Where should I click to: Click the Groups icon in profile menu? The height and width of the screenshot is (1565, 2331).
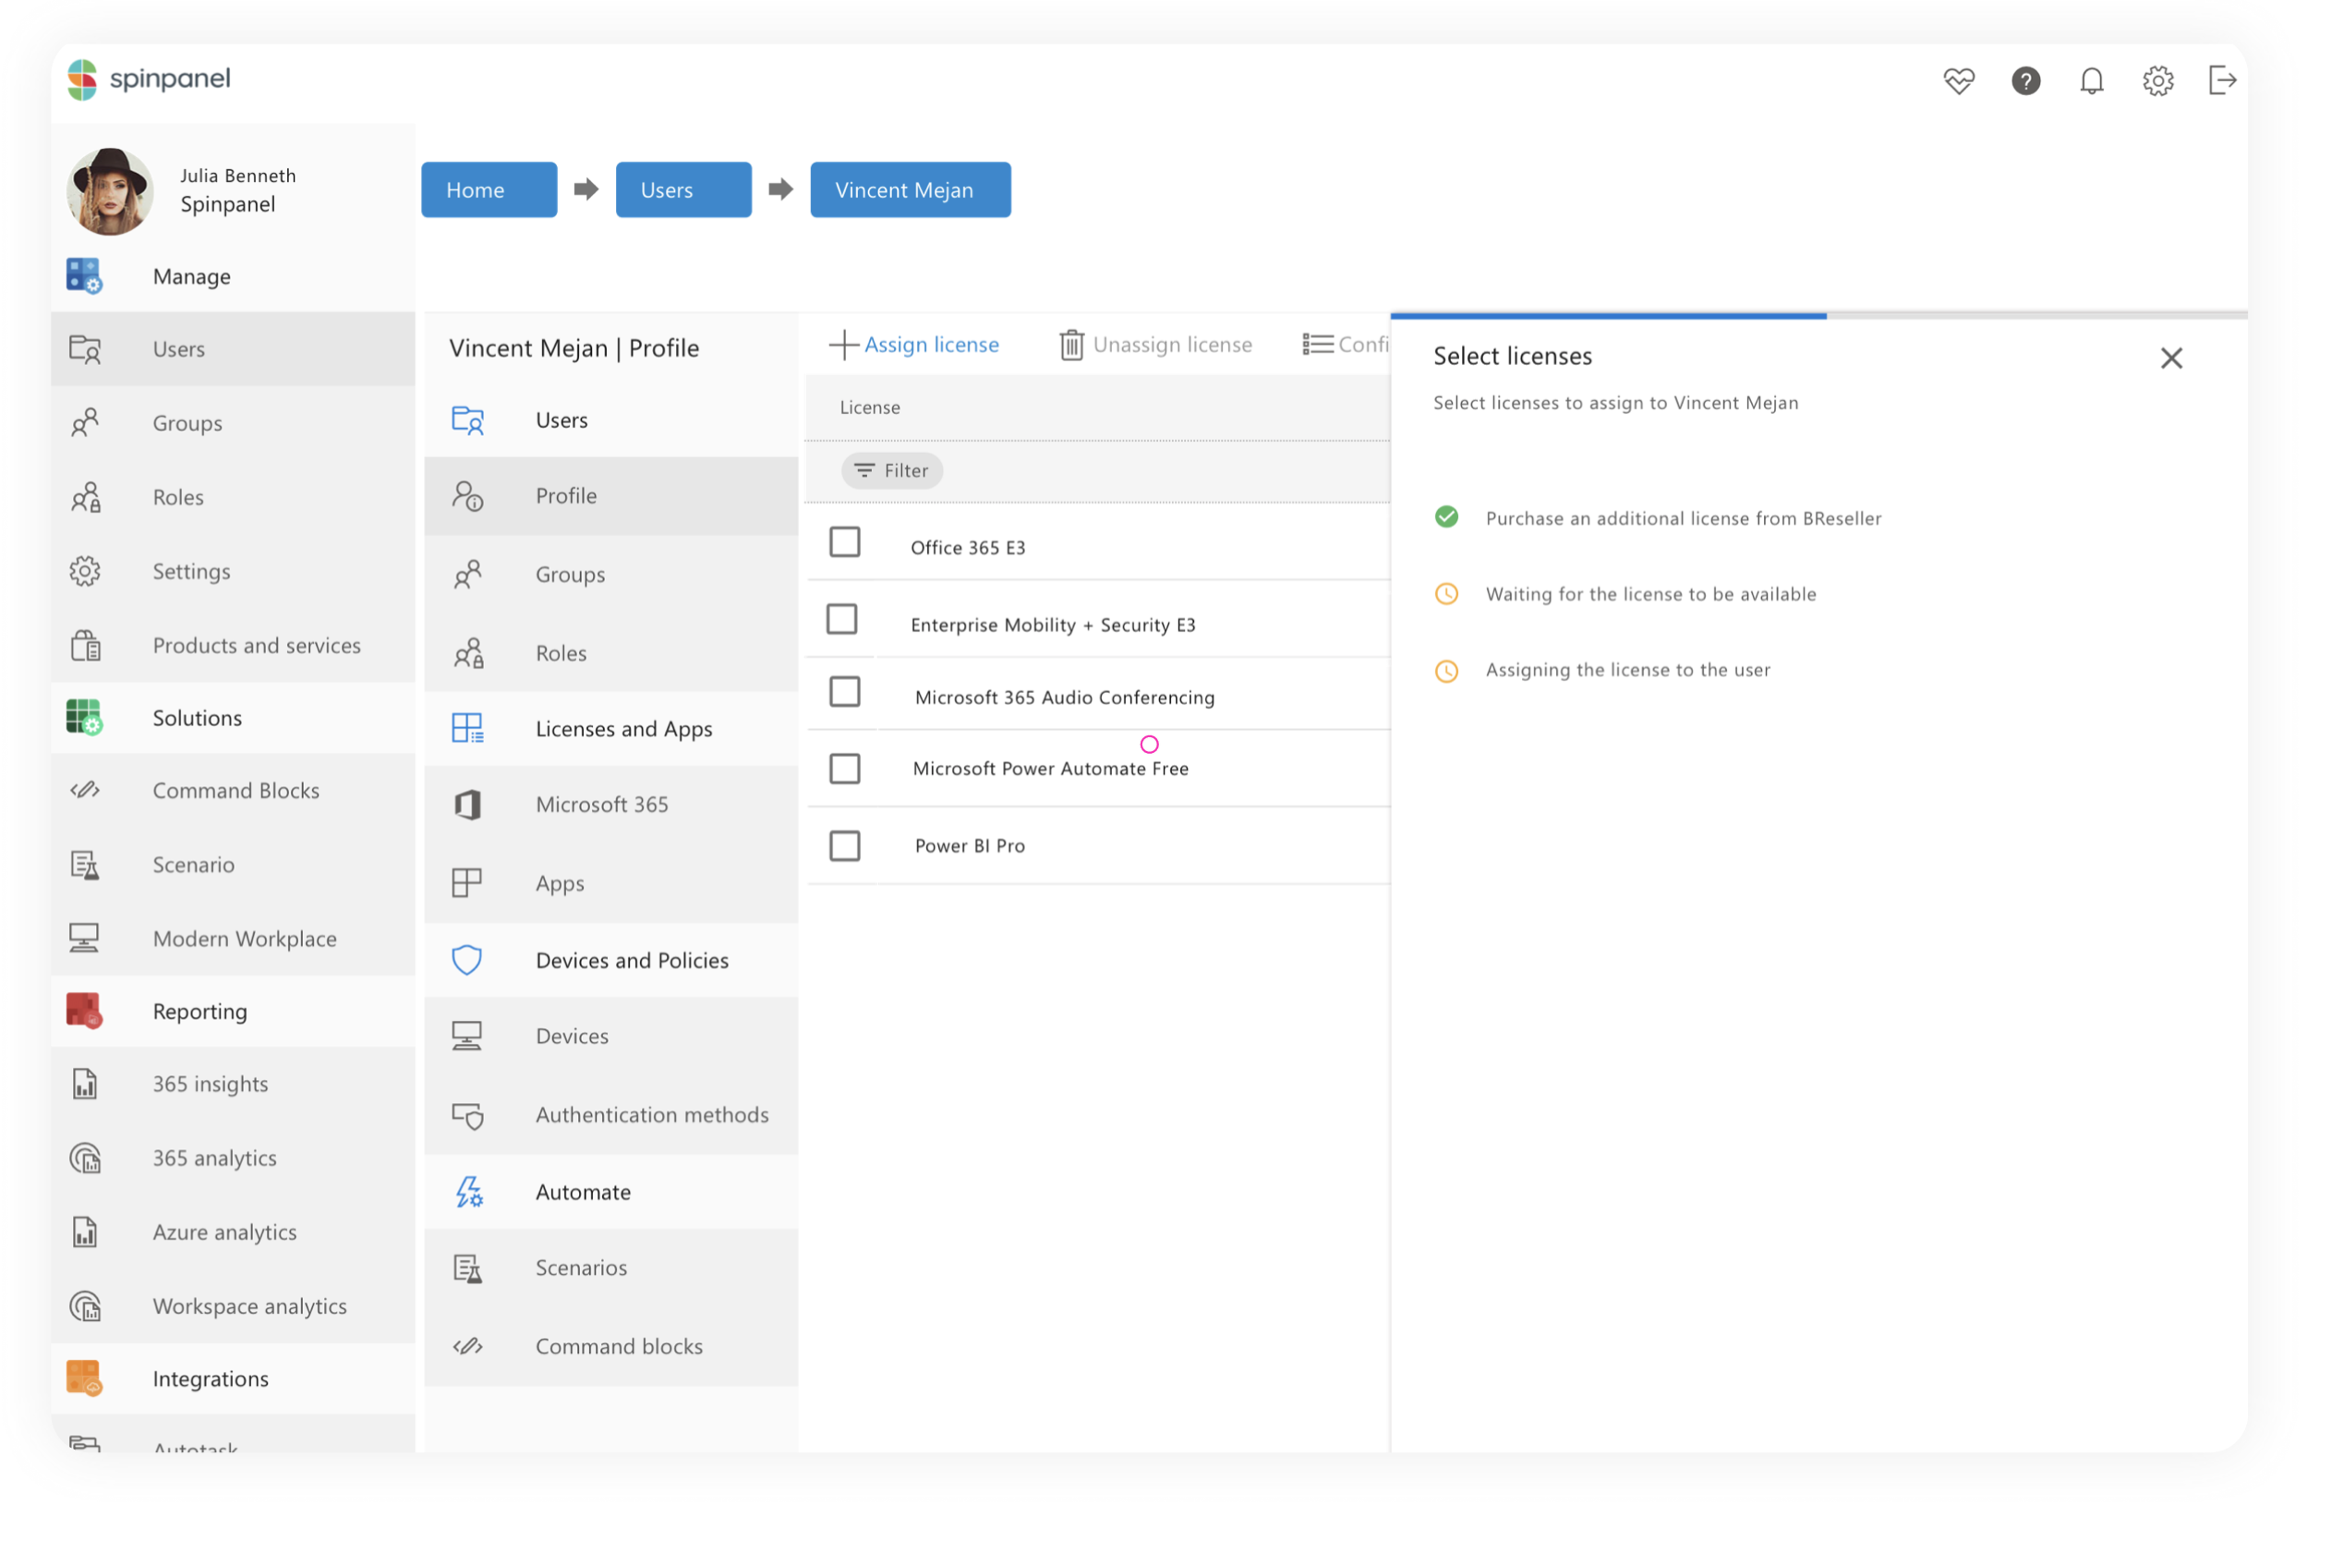pyautogui.click(x=466, y=574)
